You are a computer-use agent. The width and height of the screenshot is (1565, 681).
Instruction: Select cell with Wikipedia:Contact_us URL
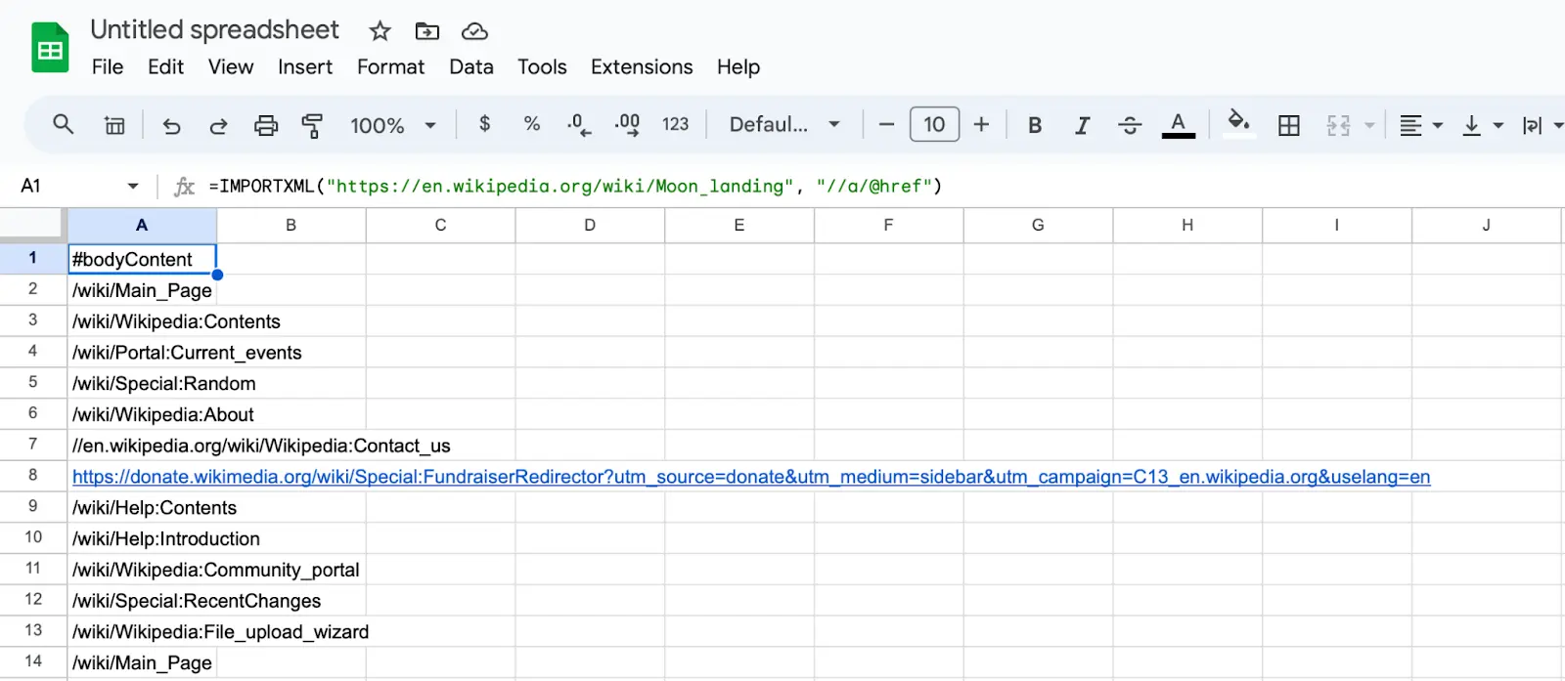click(x=142, y=446)
